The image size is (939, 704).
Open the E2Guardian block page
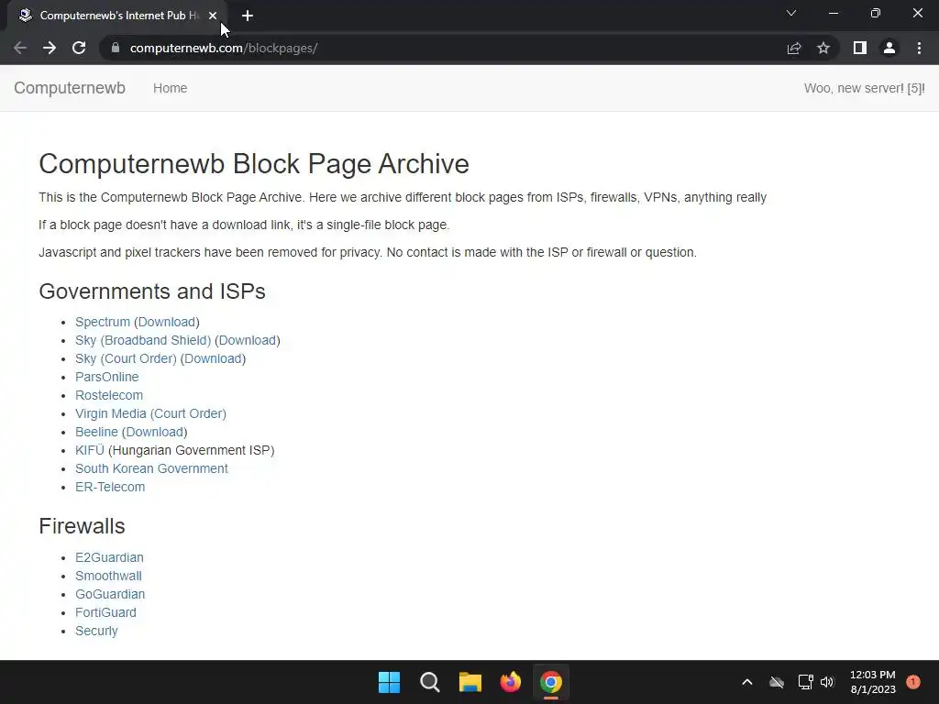tap(110, 558)
